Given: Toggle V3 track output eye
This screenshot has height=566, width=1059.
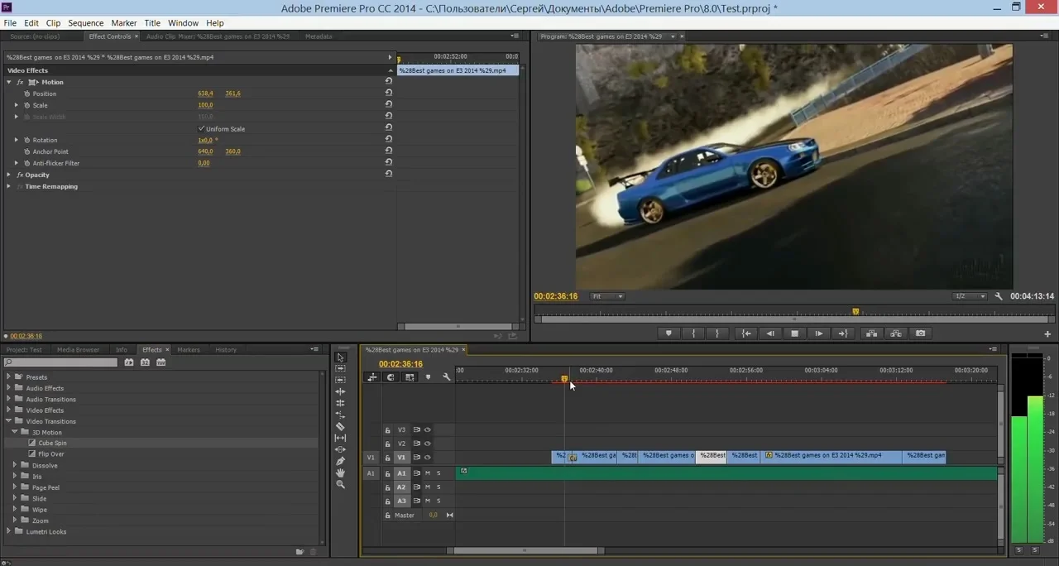Looking at the screenshot, I should (x=428, y=429).
